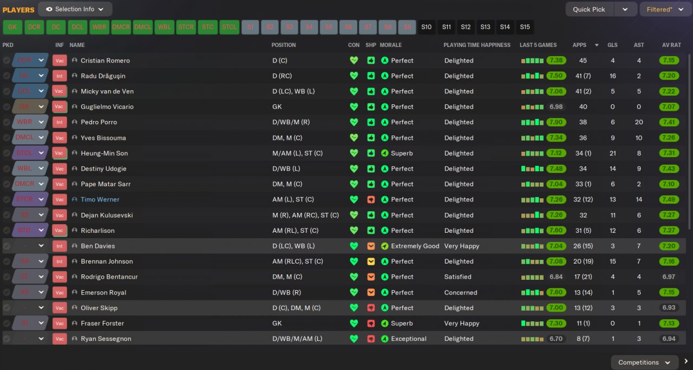Screen dimensions: 693x370
Task: Toggle the picked checkmark for Ryan Sessegnon
Action: click(6, 339)
